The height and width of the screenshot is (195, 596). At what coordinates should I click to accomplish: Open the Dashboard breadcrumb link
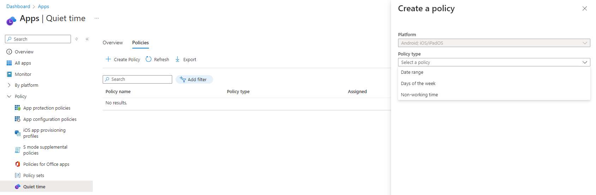pos(18,6)
